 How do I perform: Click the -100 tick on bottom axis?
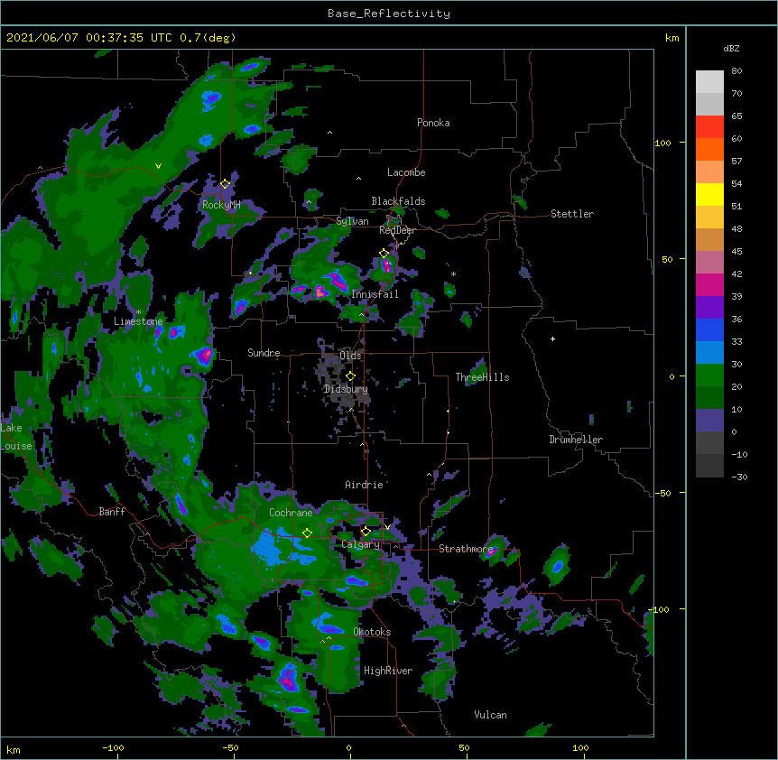pos(113,747)
